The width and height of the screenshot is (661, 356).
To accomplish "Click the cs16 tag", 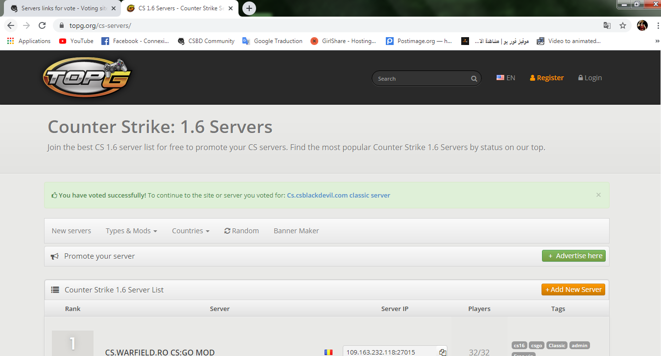I will pos(519,345).
